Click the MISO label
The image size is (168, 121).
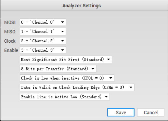[10, 32]
